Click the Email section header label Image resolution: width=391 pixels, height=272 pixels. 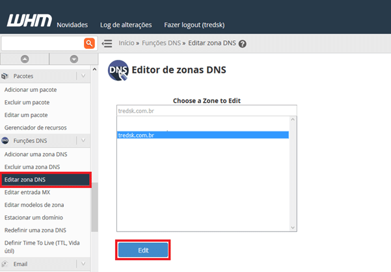point(20,264)
